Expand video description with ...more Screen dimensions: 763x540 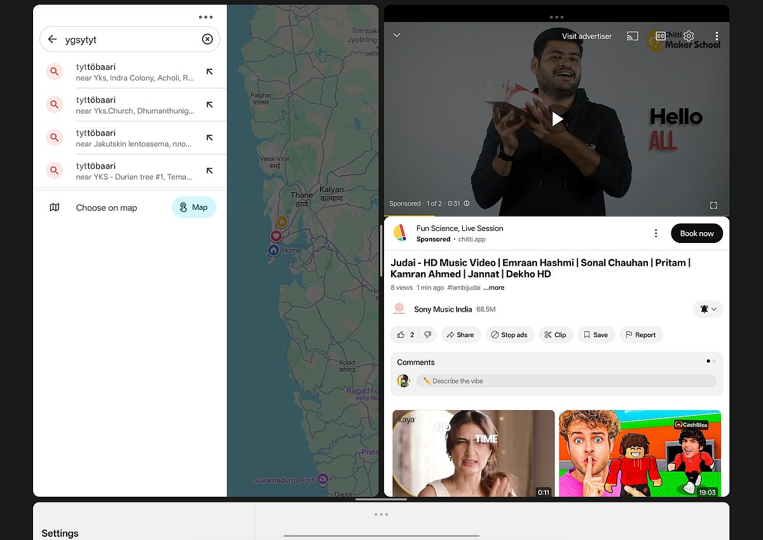(493, 287)
